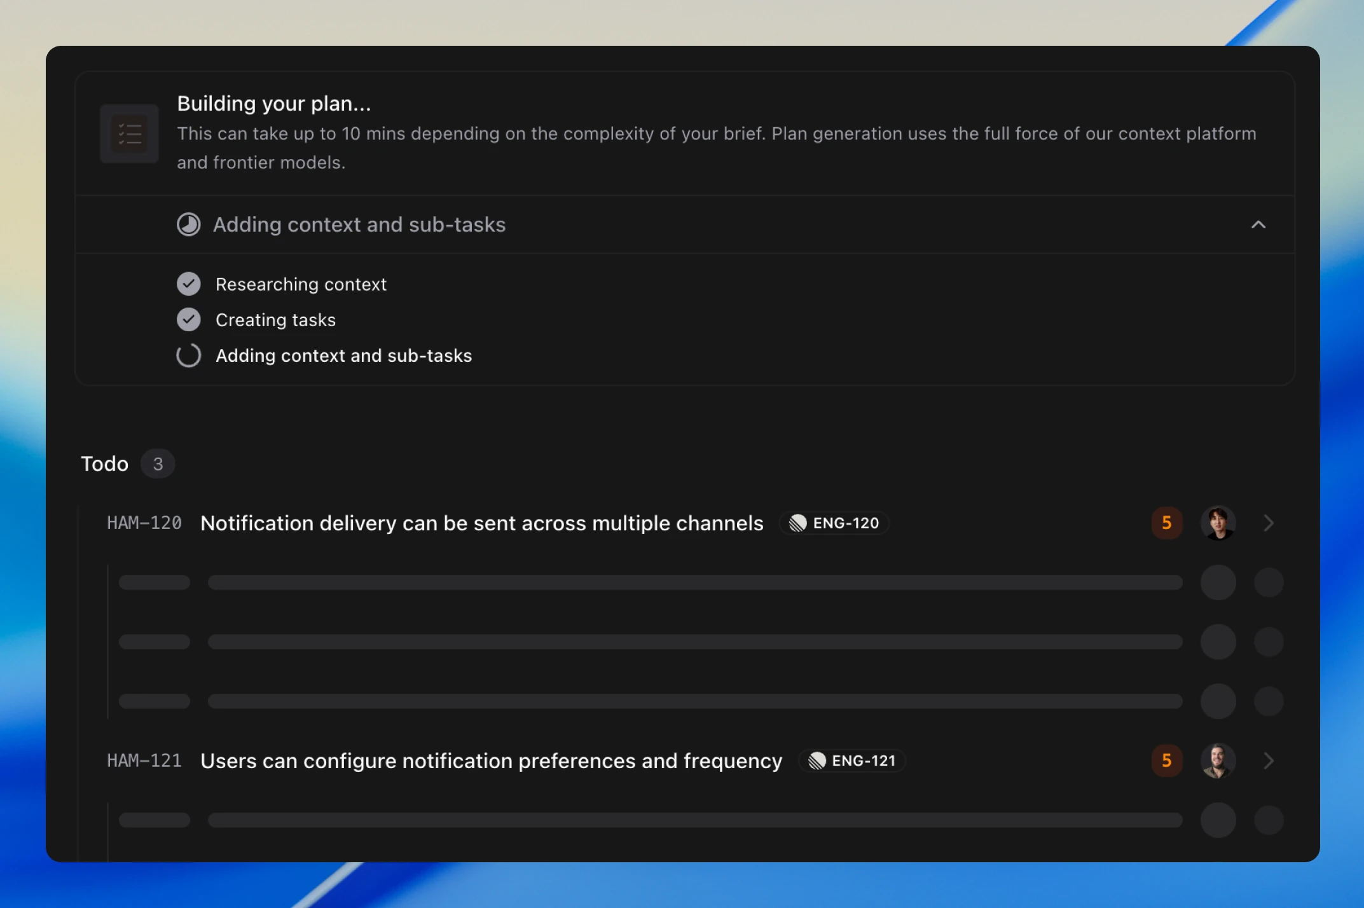Click the Todo count badge 3
The width and height of the screenshot is (1364, 908).
click(x=158, y=464)
